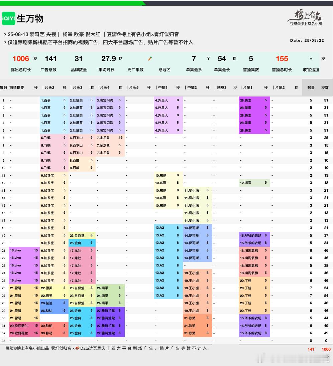Viewport: 333px width, 366px height.
Task: Click 8.百威 in the episode 9 row
Action: [74, 160]
